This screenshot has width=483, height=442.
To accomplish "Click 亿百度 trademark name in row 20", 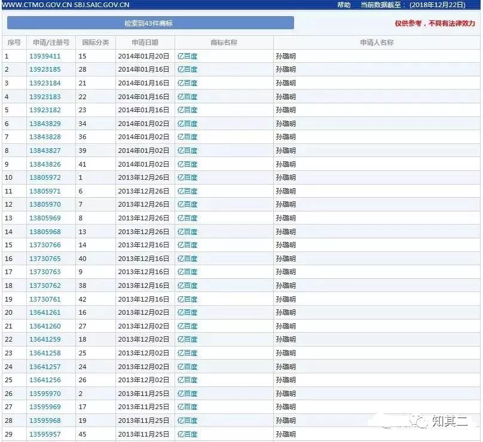I will point(187,313).
